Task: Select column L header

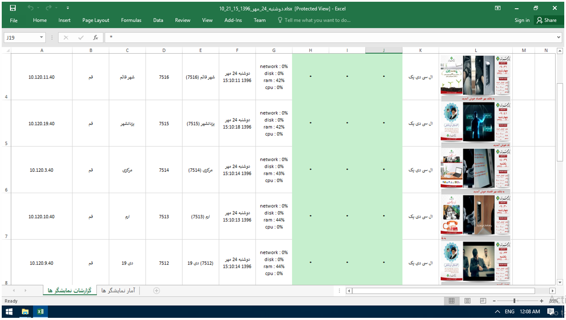Action: [476, 50]
